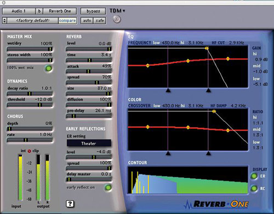
Task: Open the Theater ER setting selector
Action: click(89, 143)
